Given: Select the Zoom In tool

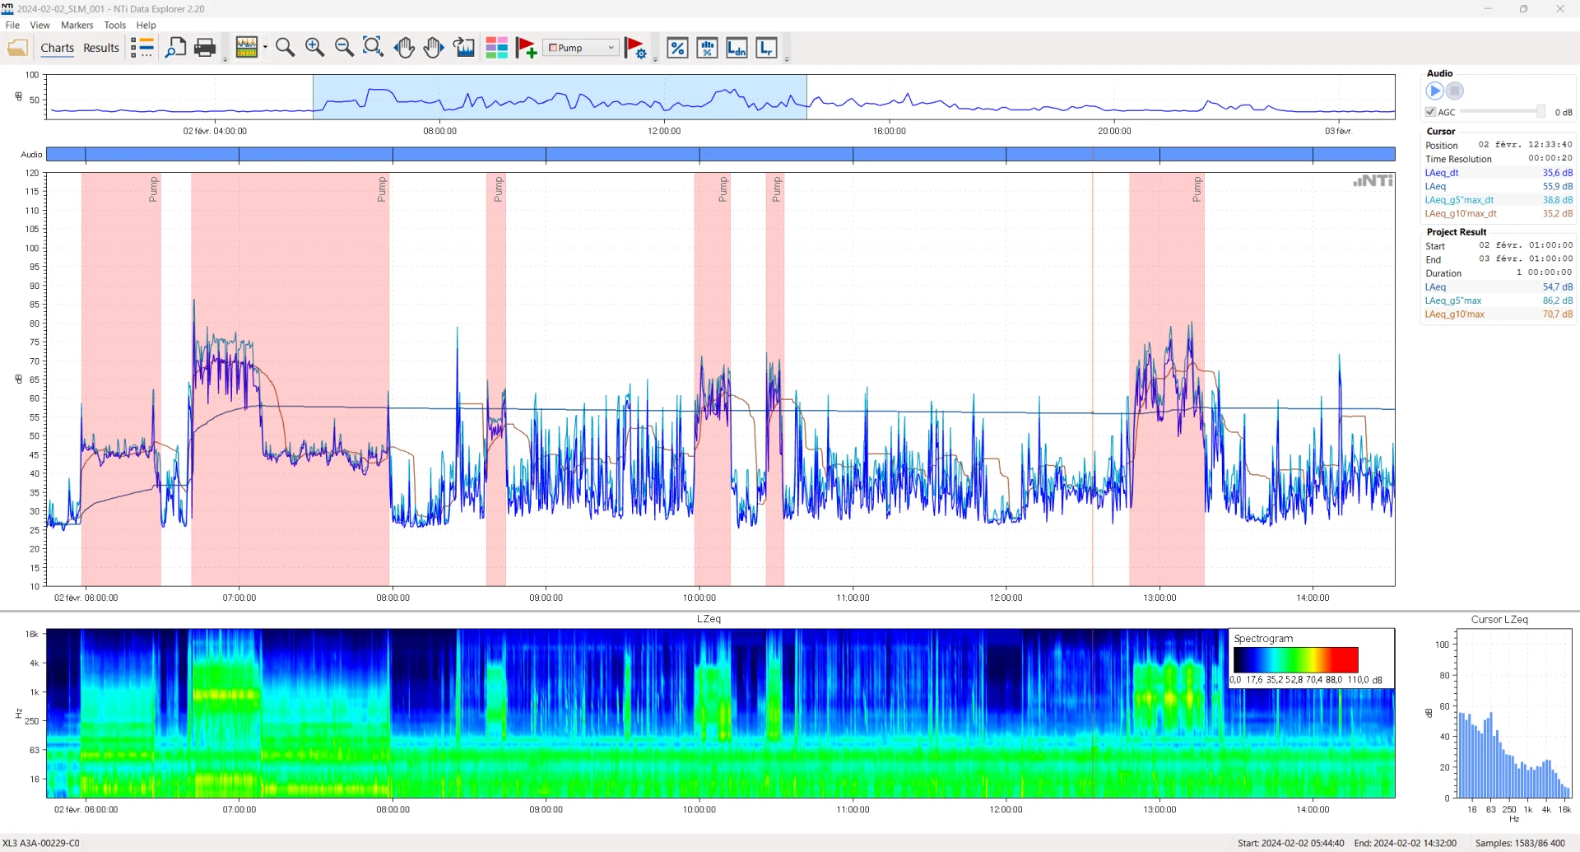Looking at the screenshot, I should pyautogui.click(x=314, y=48).
